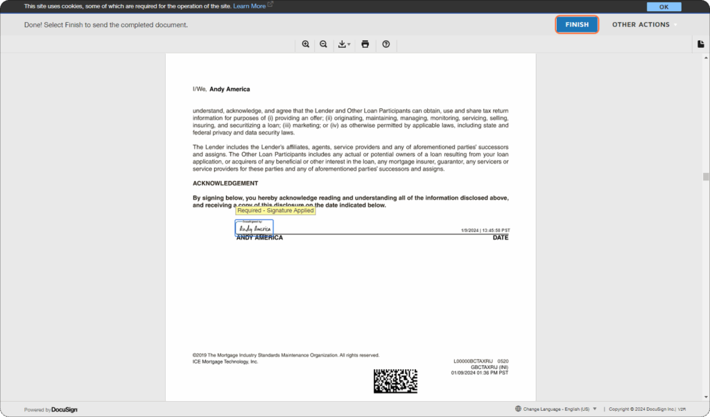Open the Change Language dropdown
710x417 pixels.
[560, 409]
